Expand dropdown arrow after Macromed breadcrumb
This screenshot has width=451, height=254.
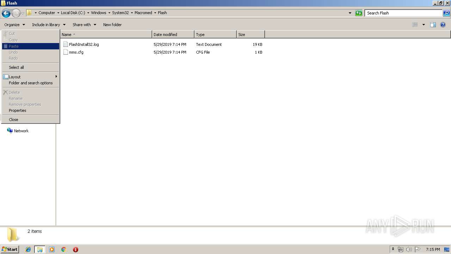point(155,13)
